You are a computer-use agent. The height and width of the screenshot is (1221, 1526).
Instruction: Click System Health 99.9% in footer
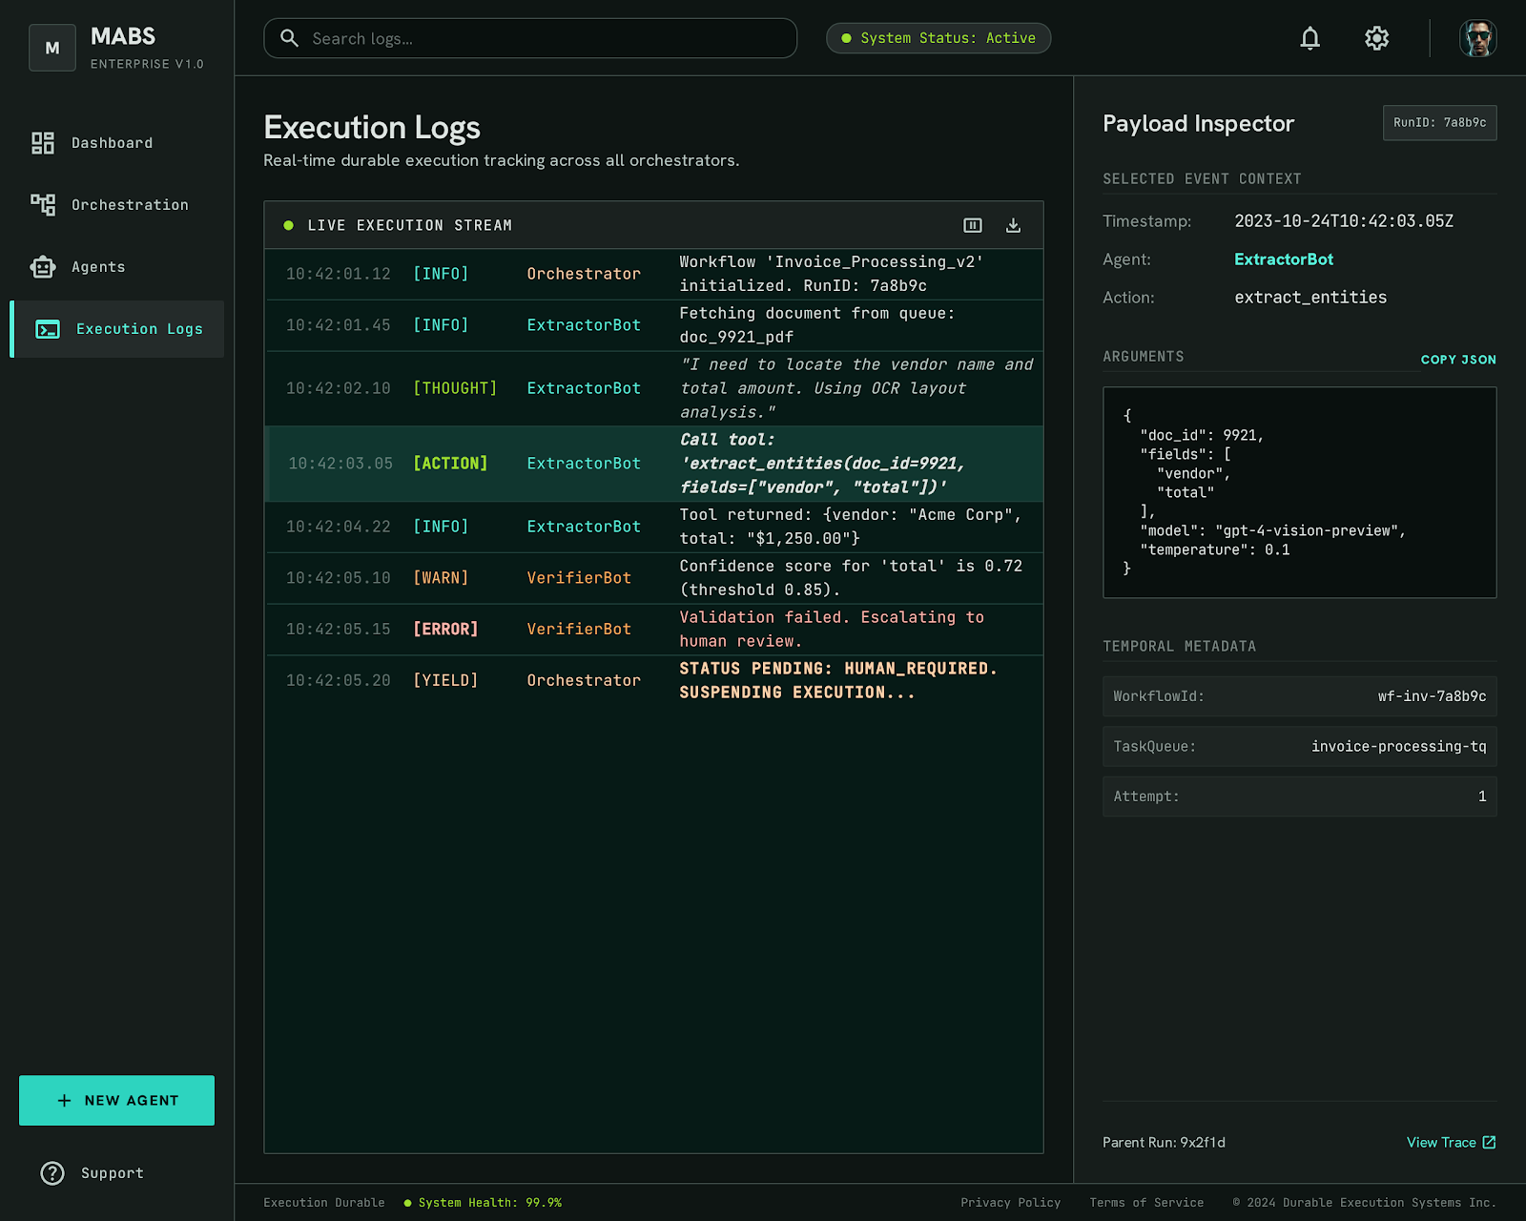click(x=484, y=1203)
